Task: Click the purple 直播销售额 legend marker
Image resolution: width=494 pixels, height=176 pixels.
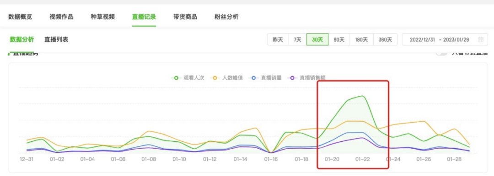Action: [292, 78]
